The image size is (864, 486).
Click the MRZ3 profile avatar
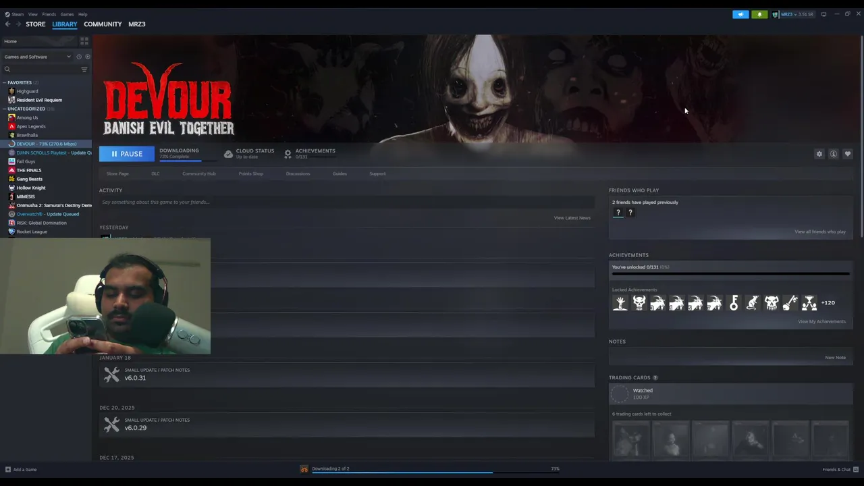click(x=776, y=14)
